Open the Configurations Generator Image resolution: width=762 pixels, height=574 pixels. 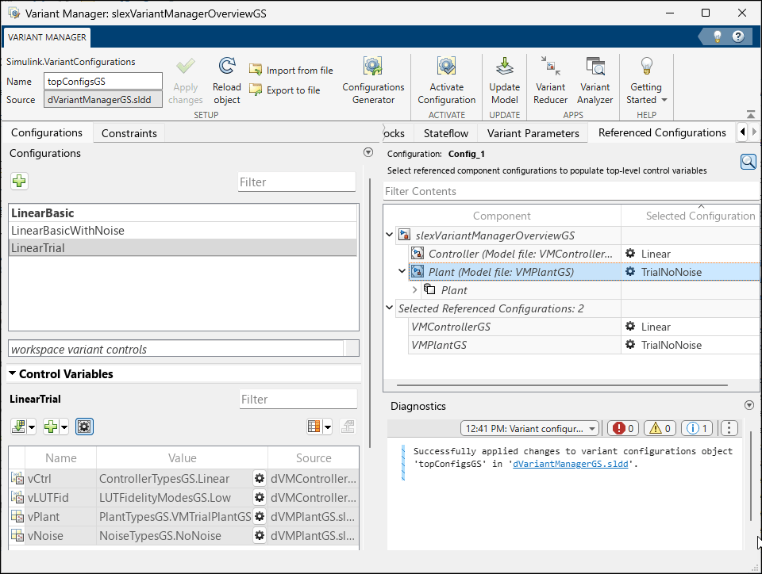click(x=373, y=81)
